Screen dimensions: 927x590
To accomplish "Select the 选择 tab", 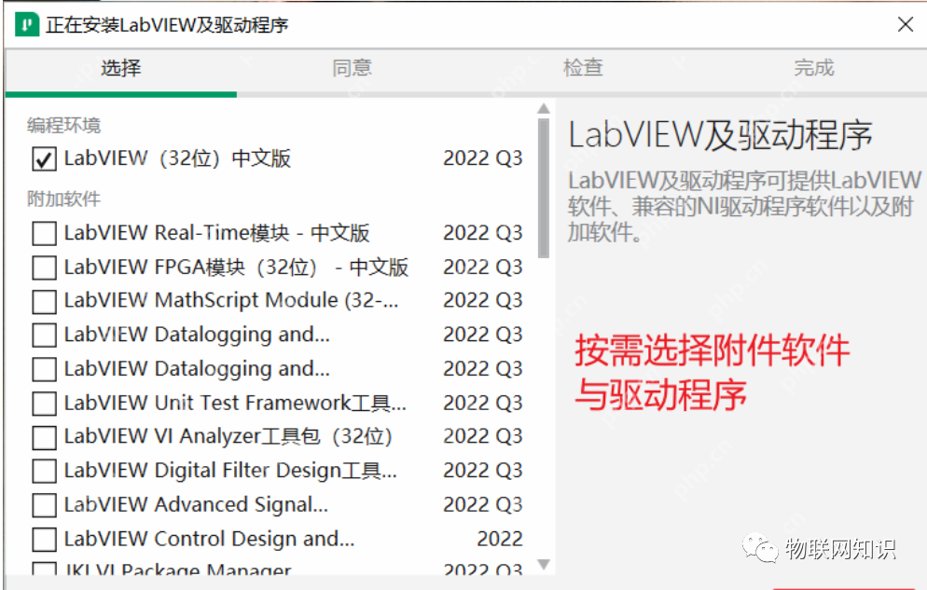I will (x=119, y=67).
